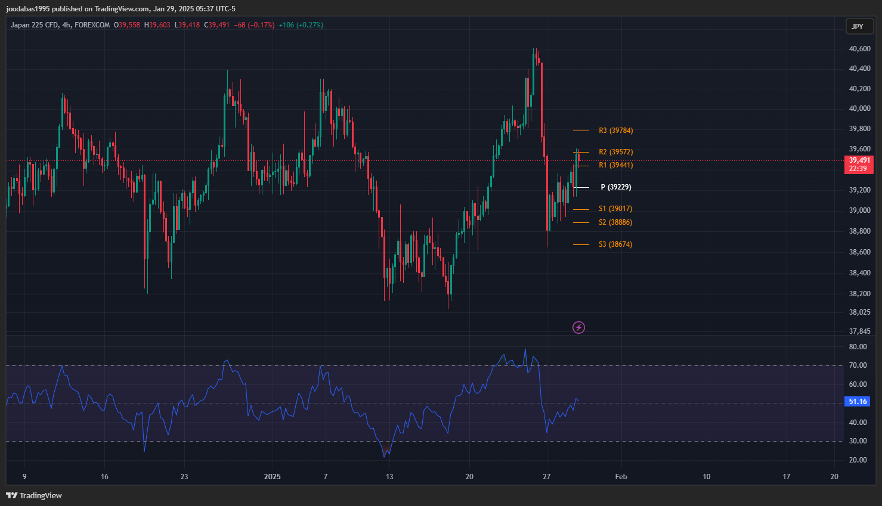
Task: Click the 2025 date label on time axis
Action: click(272, 477)
